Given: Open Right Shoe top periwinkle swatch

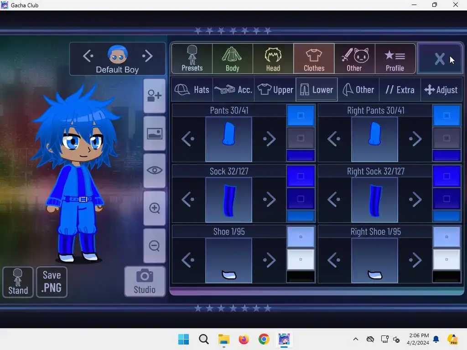Looking at the screenshot, I should 446,237.
